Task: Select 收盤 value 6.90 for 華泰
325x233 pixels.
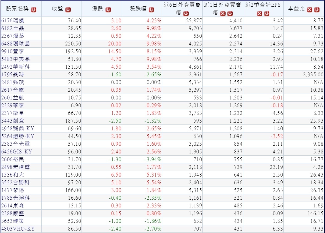Action: pyautogui.click(x=76, y=105)
